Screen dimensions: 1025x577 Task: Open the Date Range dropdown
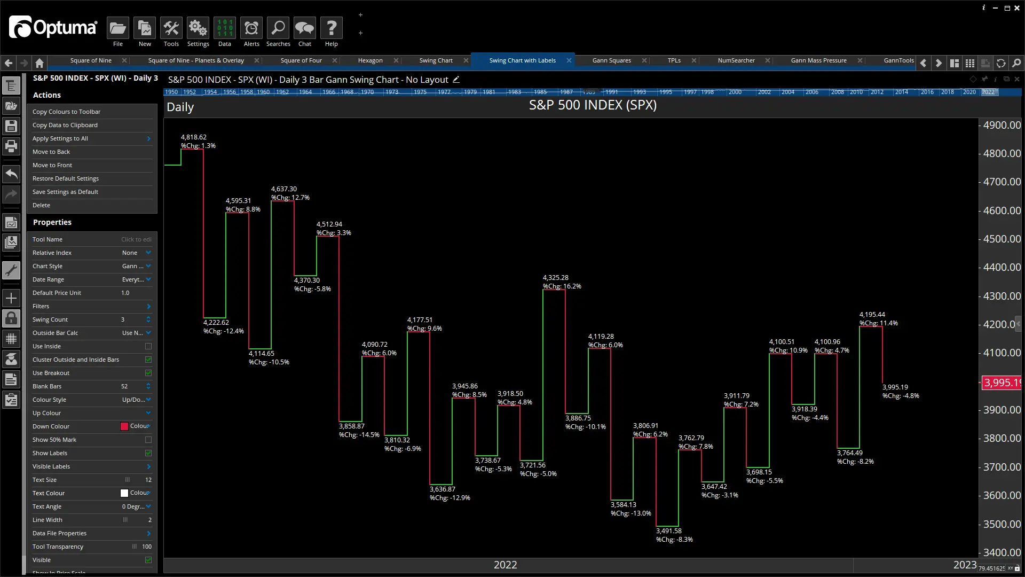tap(148, 279)
